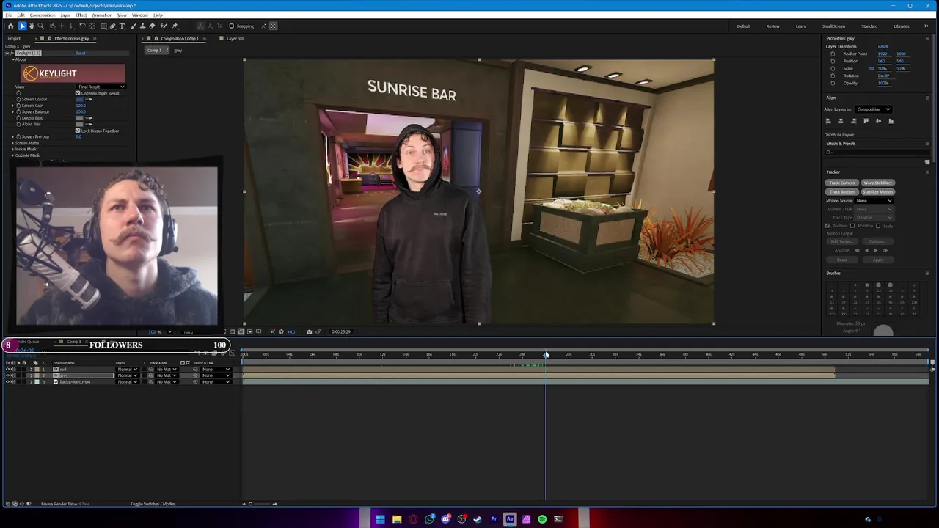This screenshot has height=528, width=939.
Task: Toggle the Scale constrain proportions link
Action: coord(872,68)
